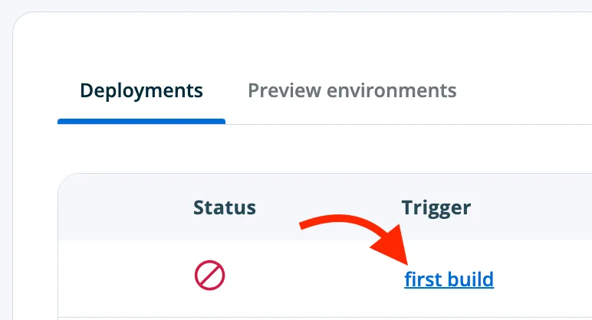592x320 pixels.
Task: Select the Deployments tab
Action: (x=141, y=90)
